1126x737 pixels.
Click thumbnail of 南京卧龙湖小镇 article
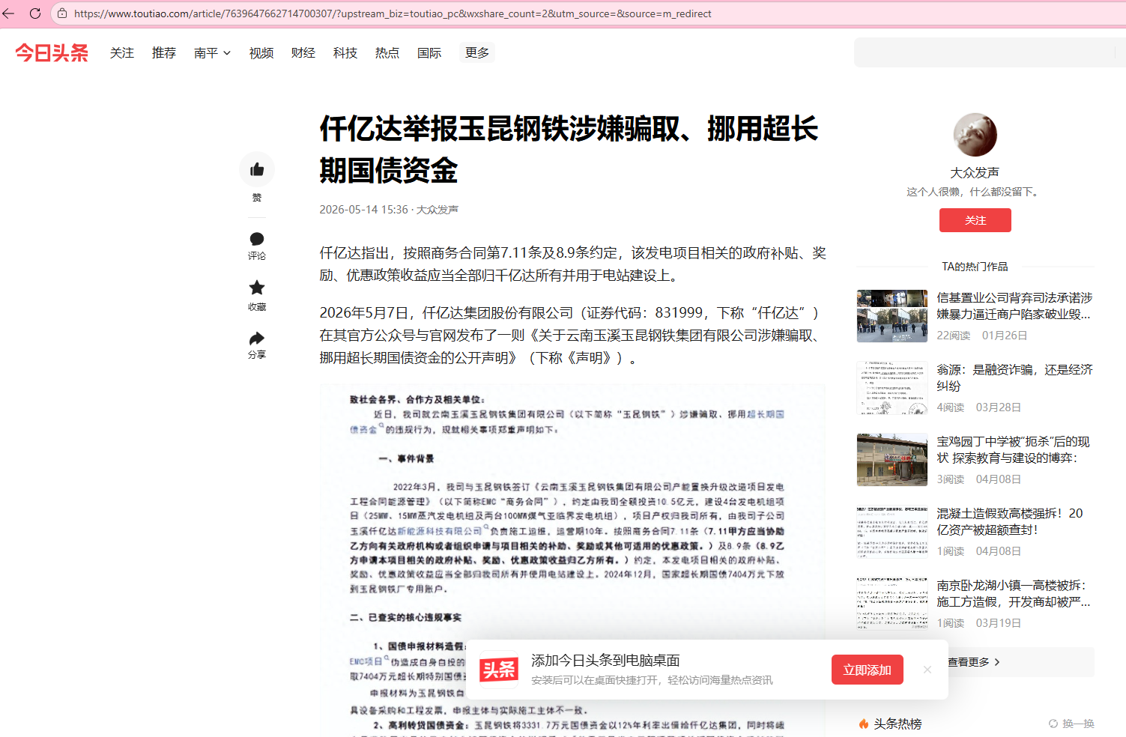coord(892,604)
